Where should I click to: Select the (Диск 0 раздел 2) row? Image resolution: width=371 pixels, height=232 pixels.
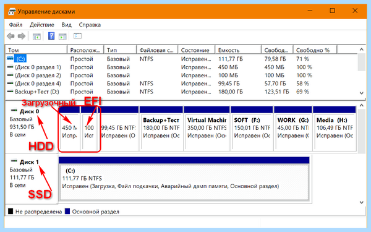(x=181, y=75)
